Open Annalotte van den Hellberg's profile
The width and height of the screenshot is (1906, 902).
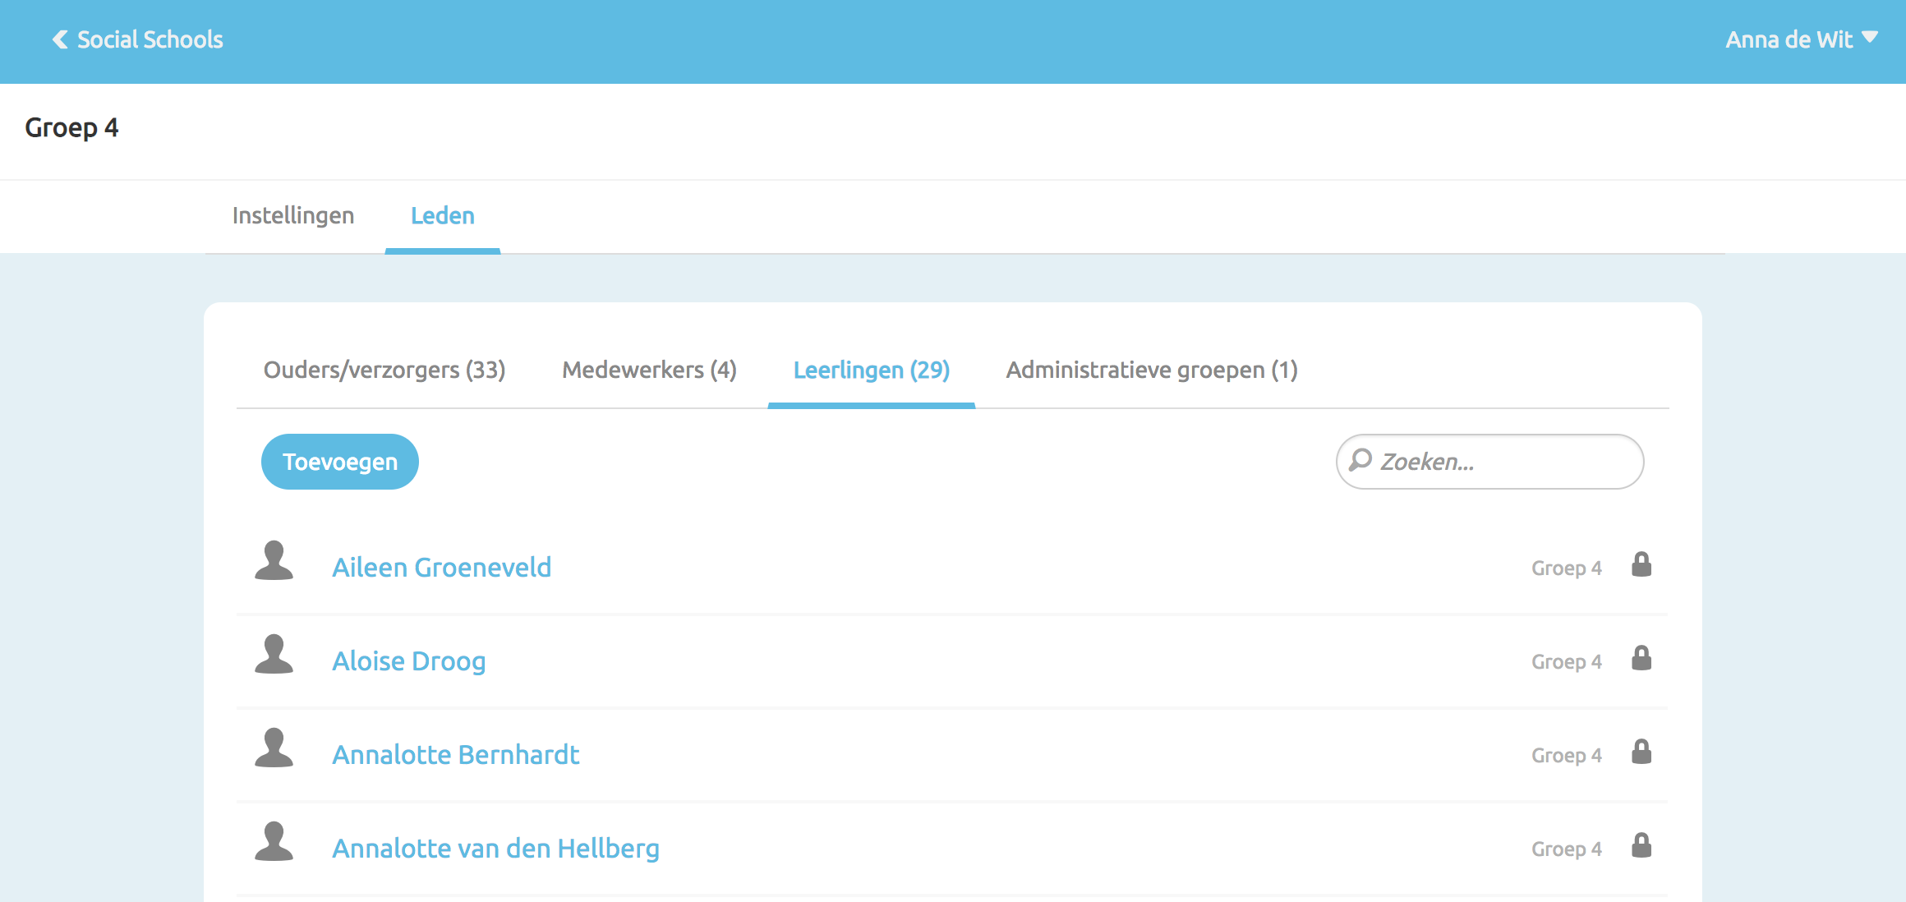tap(495, 848)
